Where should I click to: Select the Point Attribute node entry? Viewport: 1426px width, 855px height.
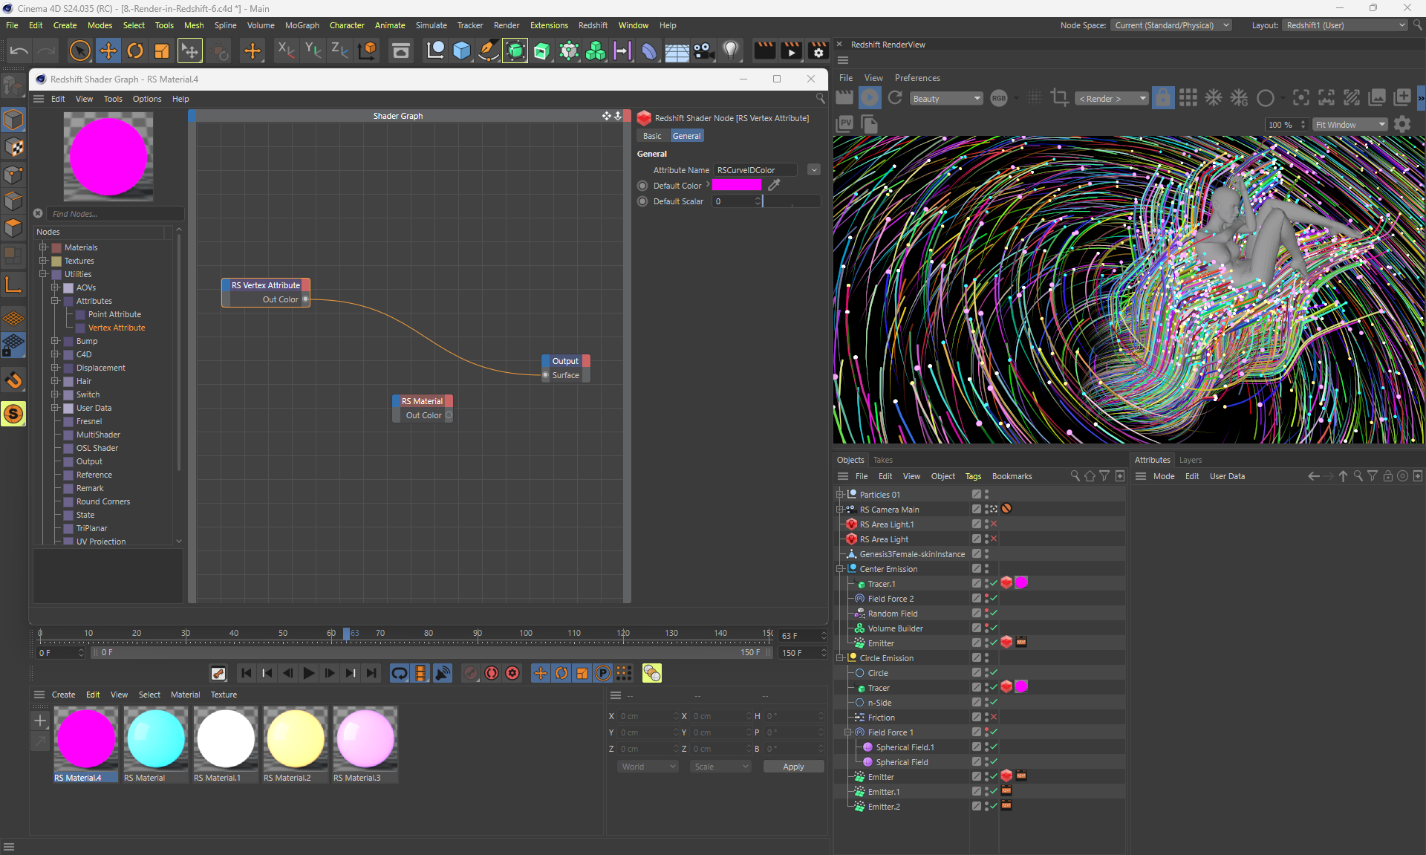[114, 314]
